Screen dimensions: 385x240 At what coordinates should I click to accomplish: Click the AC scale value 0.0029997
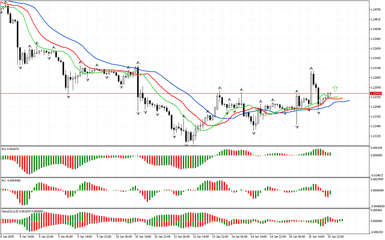[378, 179]
